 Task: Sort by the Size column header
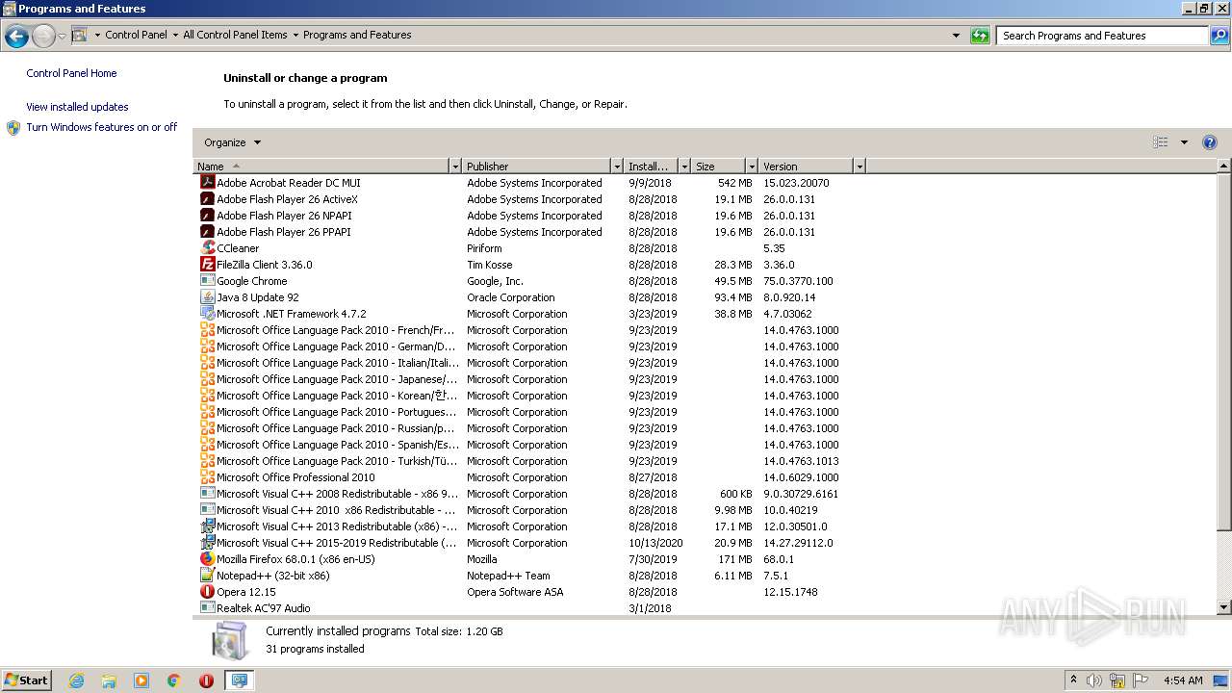tap(718, 167)
